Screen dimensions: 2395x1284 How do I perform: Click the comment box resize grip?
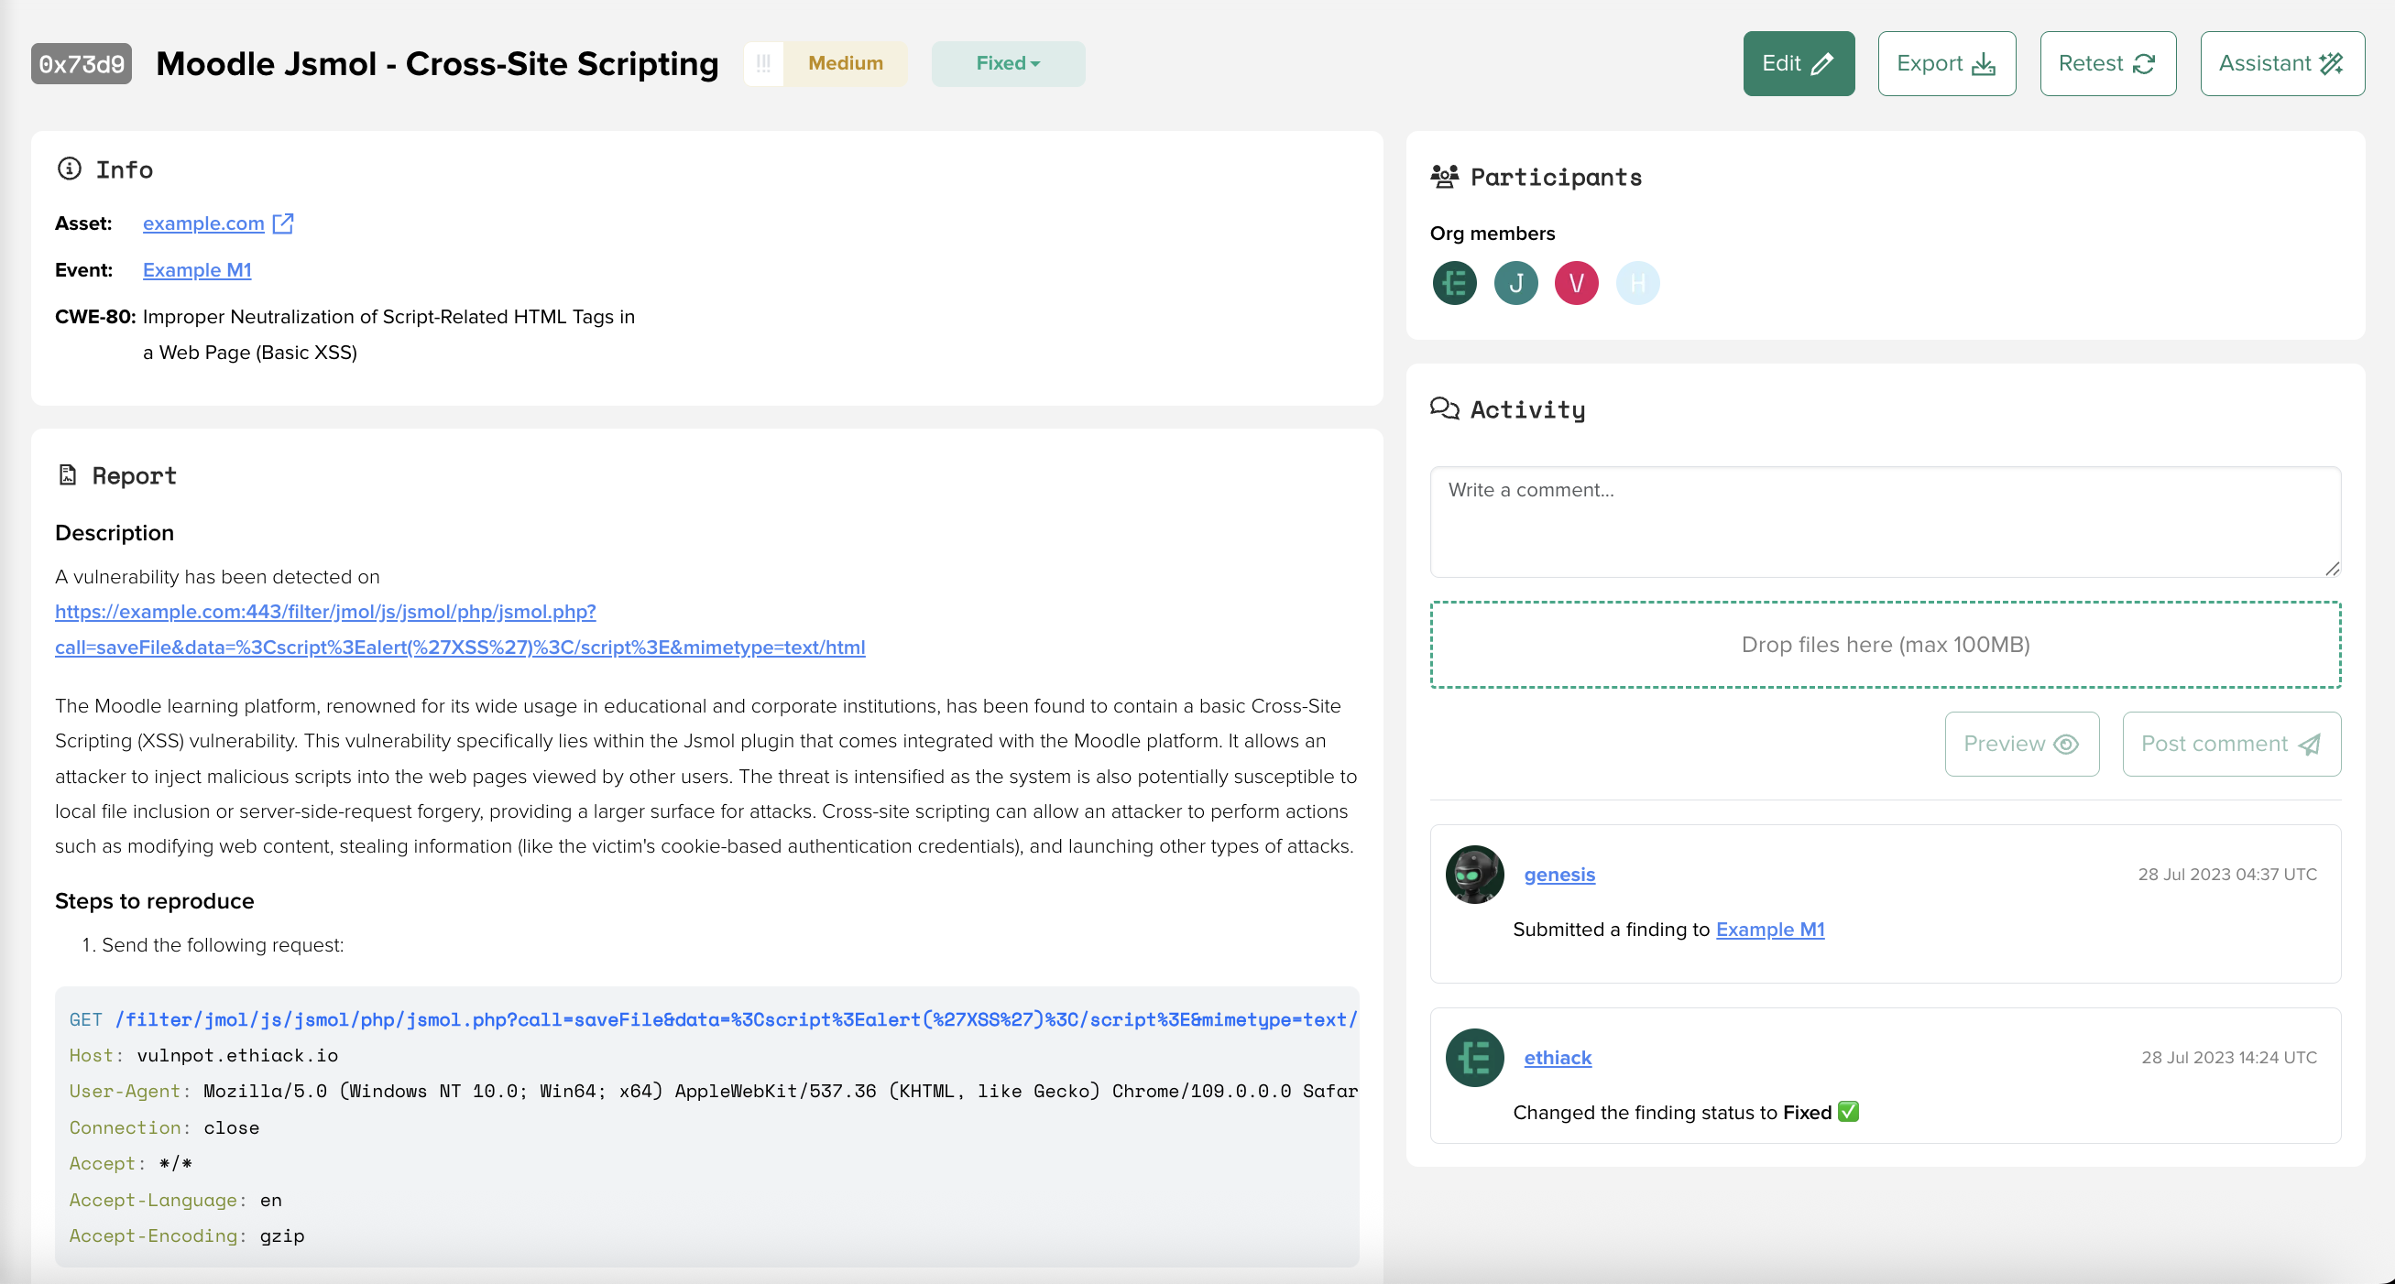point(2332,569)
